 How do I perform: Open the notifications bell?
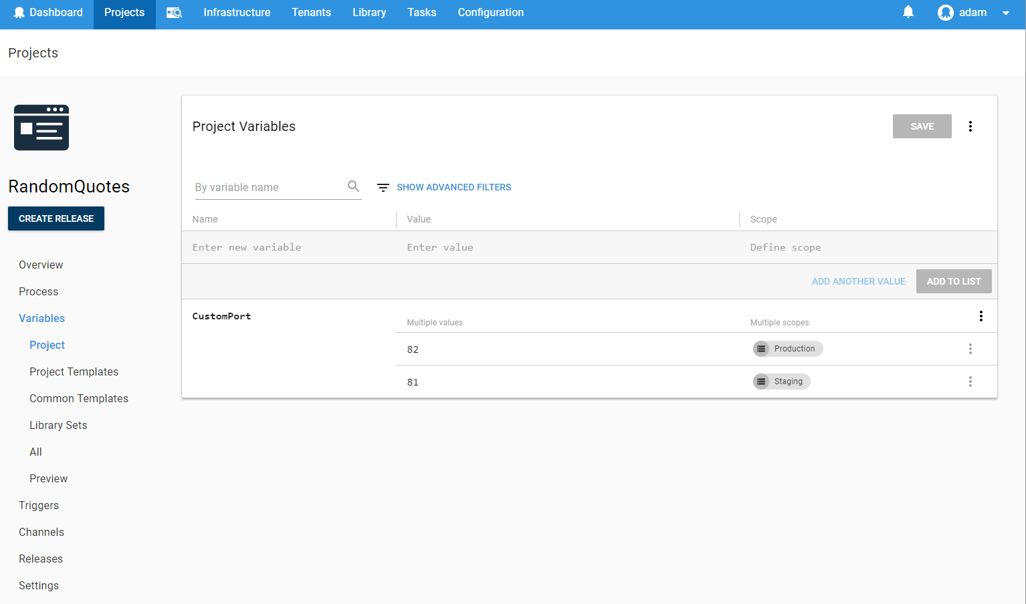point(908,12)
